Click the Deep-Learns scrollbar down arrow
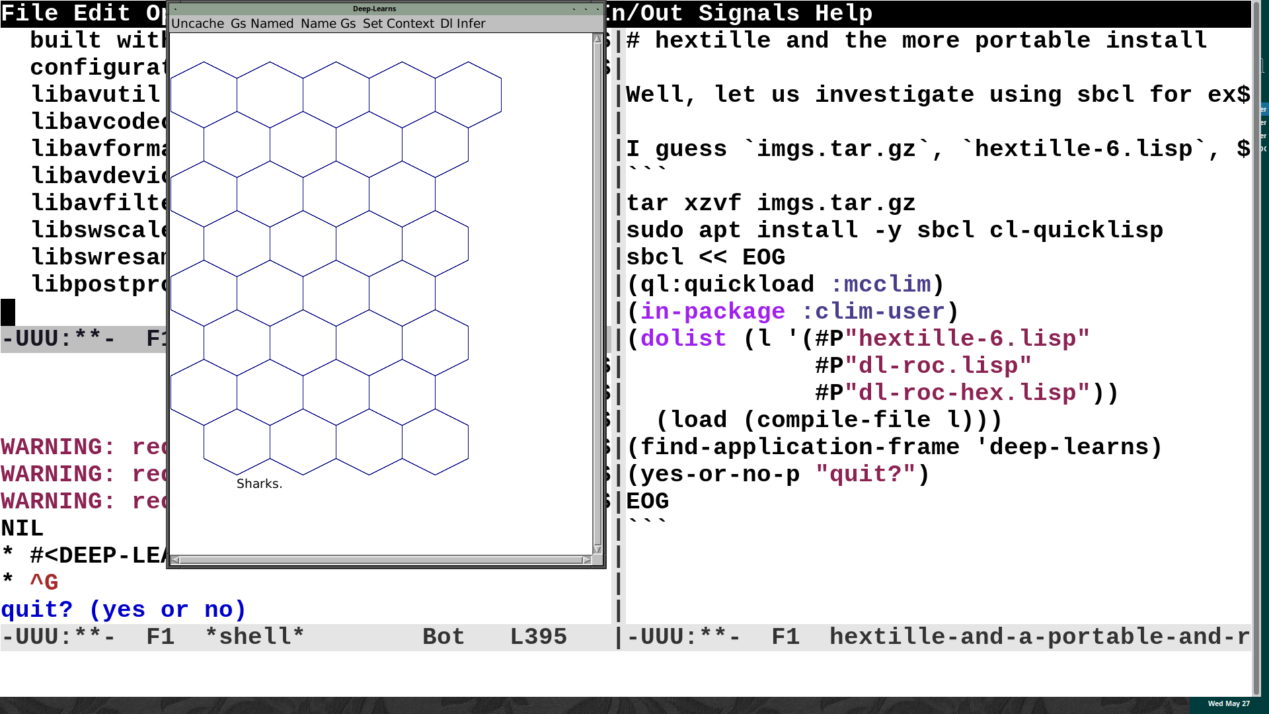This screenshot has width=1269, height=714. click(x=597, y=549)
